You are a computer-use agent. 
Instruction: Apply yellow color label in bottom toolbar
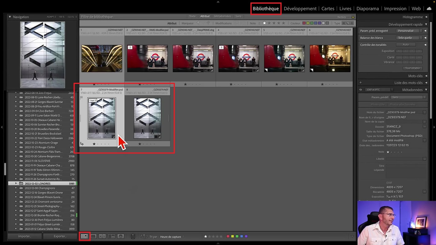[x=232, y=236]
